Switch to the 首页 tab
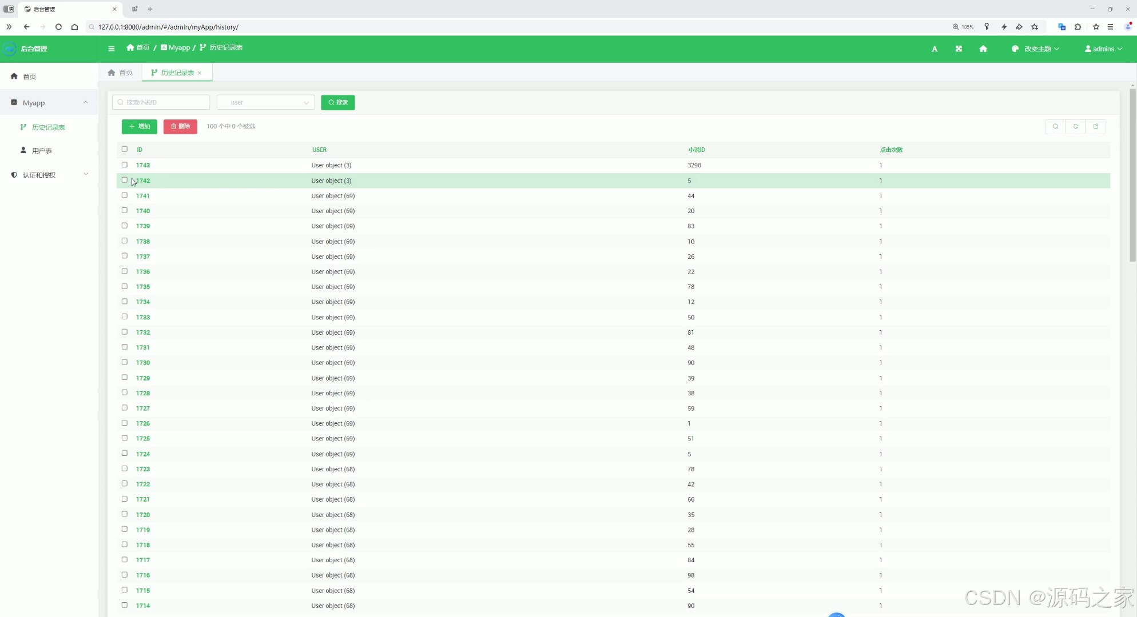The image size is (1137, 617). pyautogui.click(x=121, y=73)
